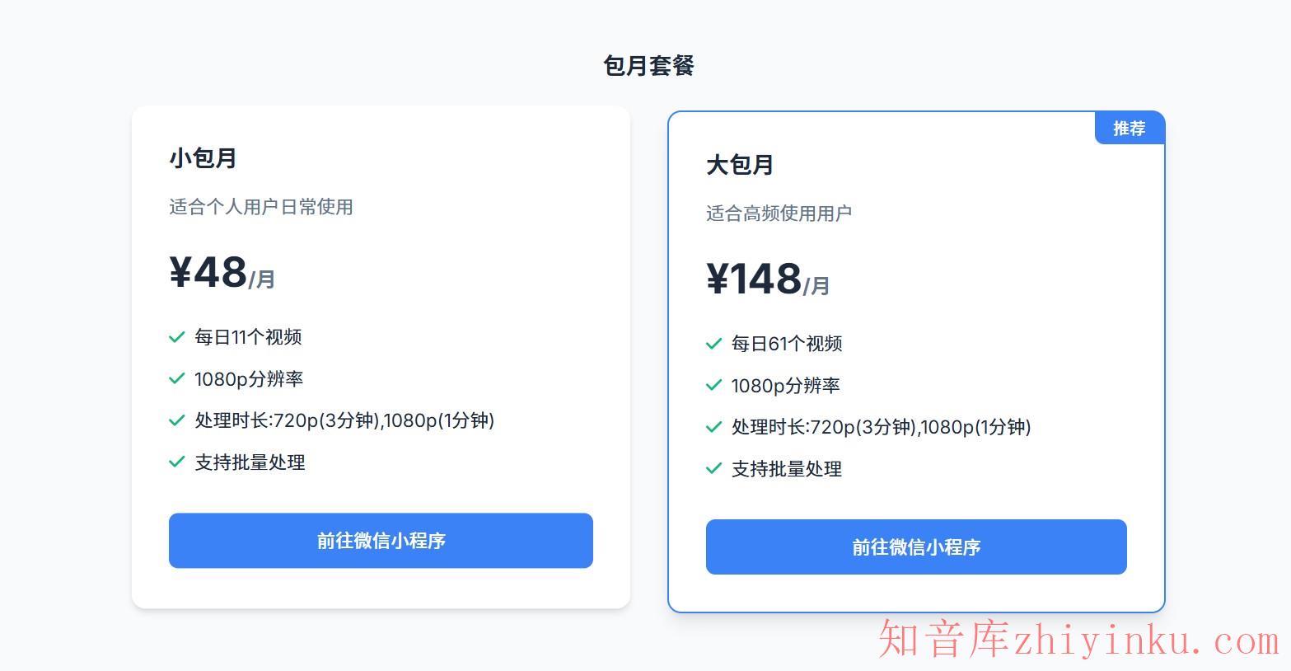Image resolution: width=1291 pixels, height=671 pixels.
Task: Click the checkmark beside 1080p分辨率 in 大包月 card
Action: 713,385
